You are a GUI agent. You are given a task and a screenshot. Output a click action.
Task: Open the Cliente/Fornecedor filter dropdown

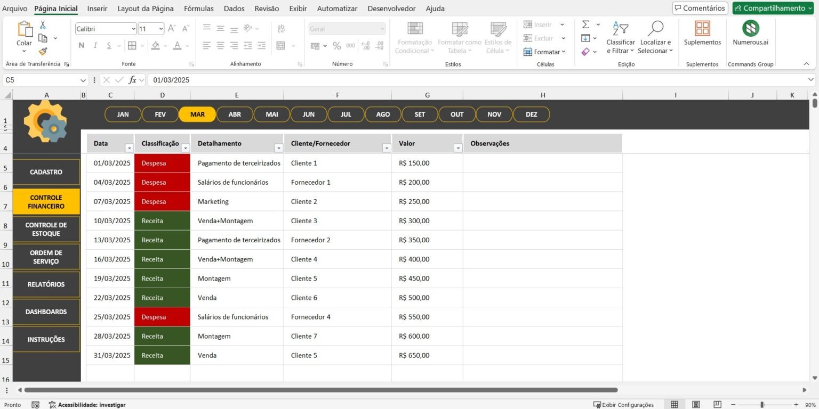pyautogui.click(x=387, y=148)
